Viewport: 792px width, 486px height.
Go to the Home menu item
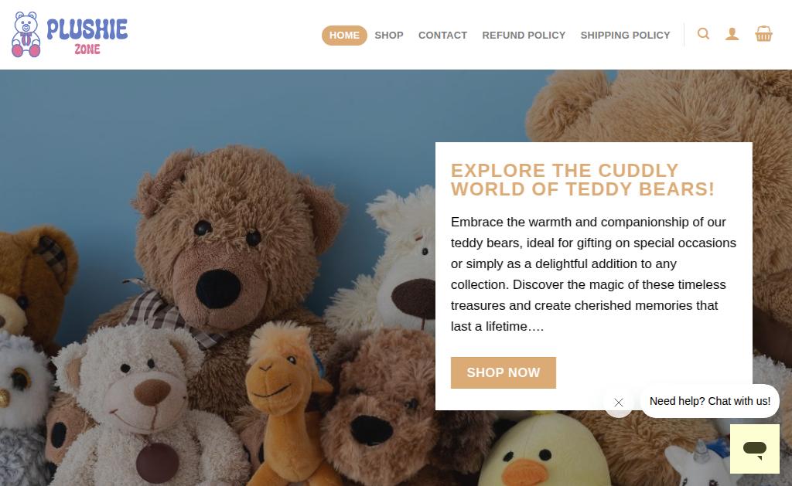click(344, 36)
